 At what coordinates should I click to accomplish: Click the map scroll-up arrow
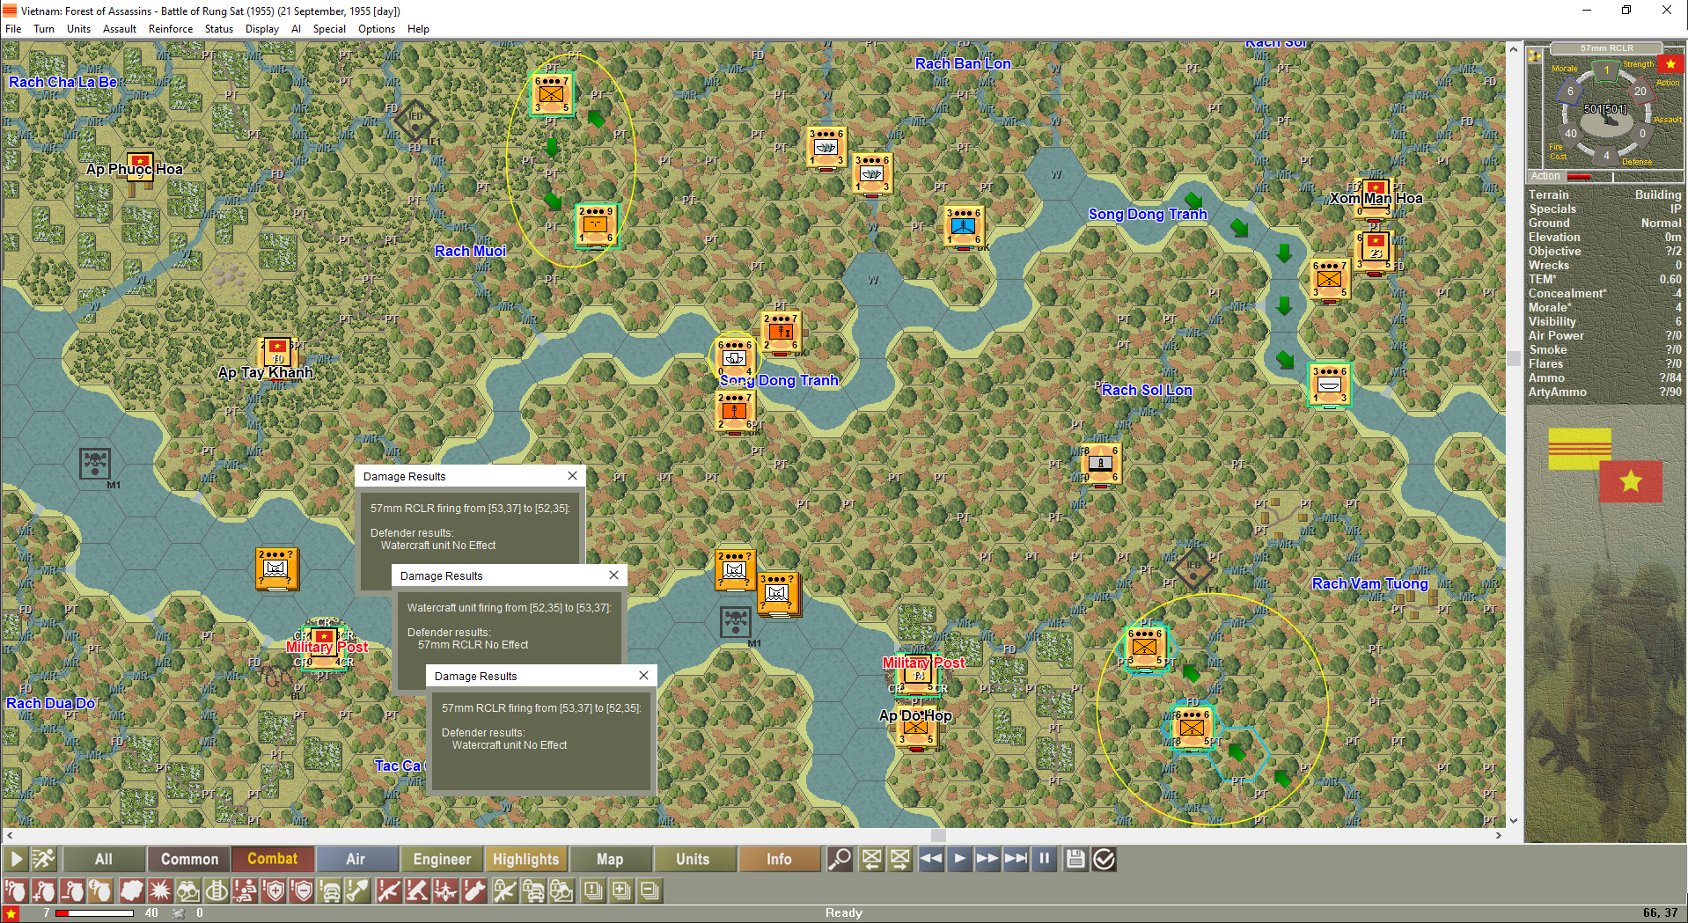[x=1514, y=48]
